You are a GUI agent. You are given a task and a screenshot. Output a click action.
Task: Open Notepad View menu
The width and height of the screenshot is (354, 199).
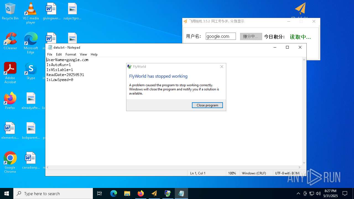pos(83,54)
